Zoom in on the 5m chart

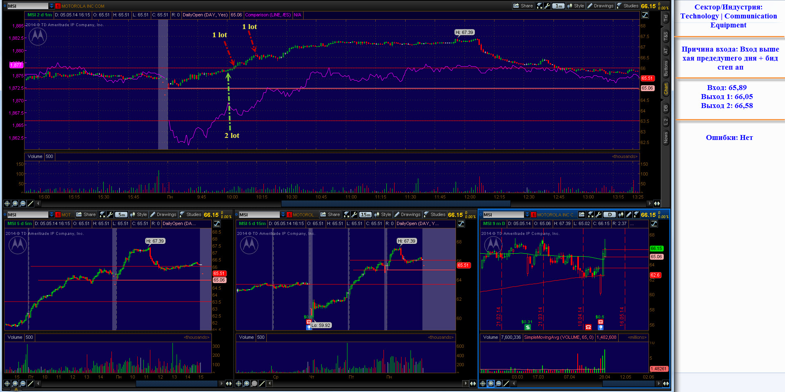click(x=15, y=383)
